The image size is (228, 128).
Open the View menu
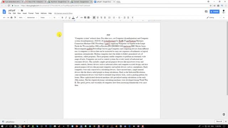(x=19, y=14)
